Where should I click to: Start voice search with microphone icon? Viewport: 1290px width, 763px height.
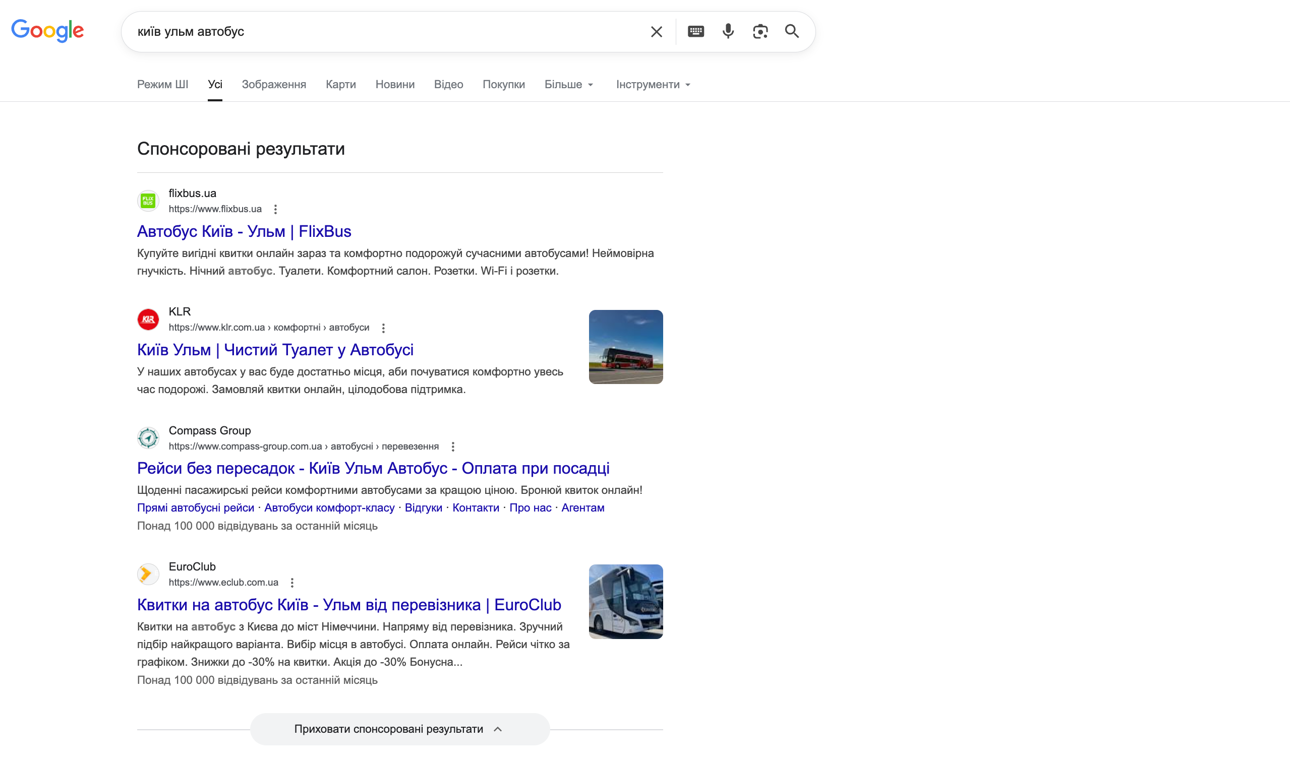(x=728, y=31)
